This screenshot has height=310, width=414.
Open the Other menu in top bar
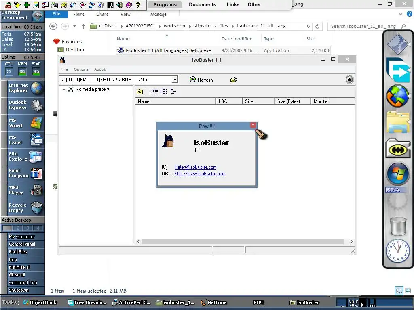pyautogui.click(x=254, y=4)
